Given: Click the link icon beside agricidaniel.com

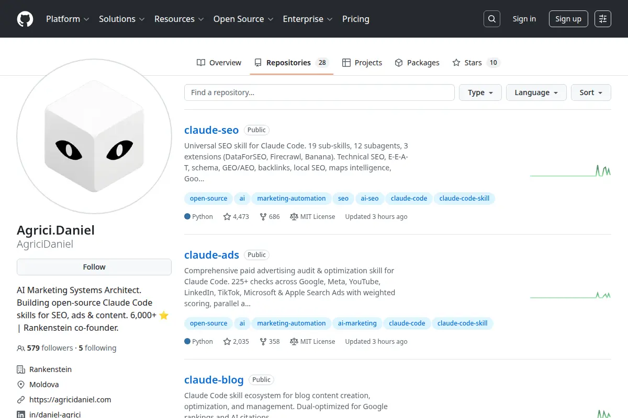Looking at the screenshot, I should [x=20, y=400].
